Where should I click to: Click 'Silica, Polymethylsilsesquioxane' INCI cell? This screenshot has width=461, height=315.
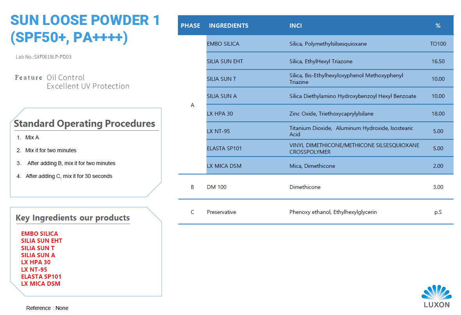[328, 44]
